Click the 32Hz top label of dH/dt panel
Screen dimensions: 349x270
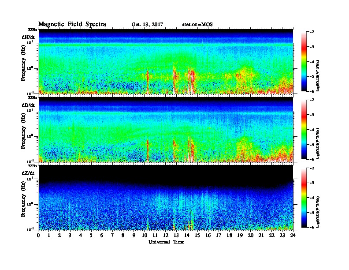pos(32,30)
